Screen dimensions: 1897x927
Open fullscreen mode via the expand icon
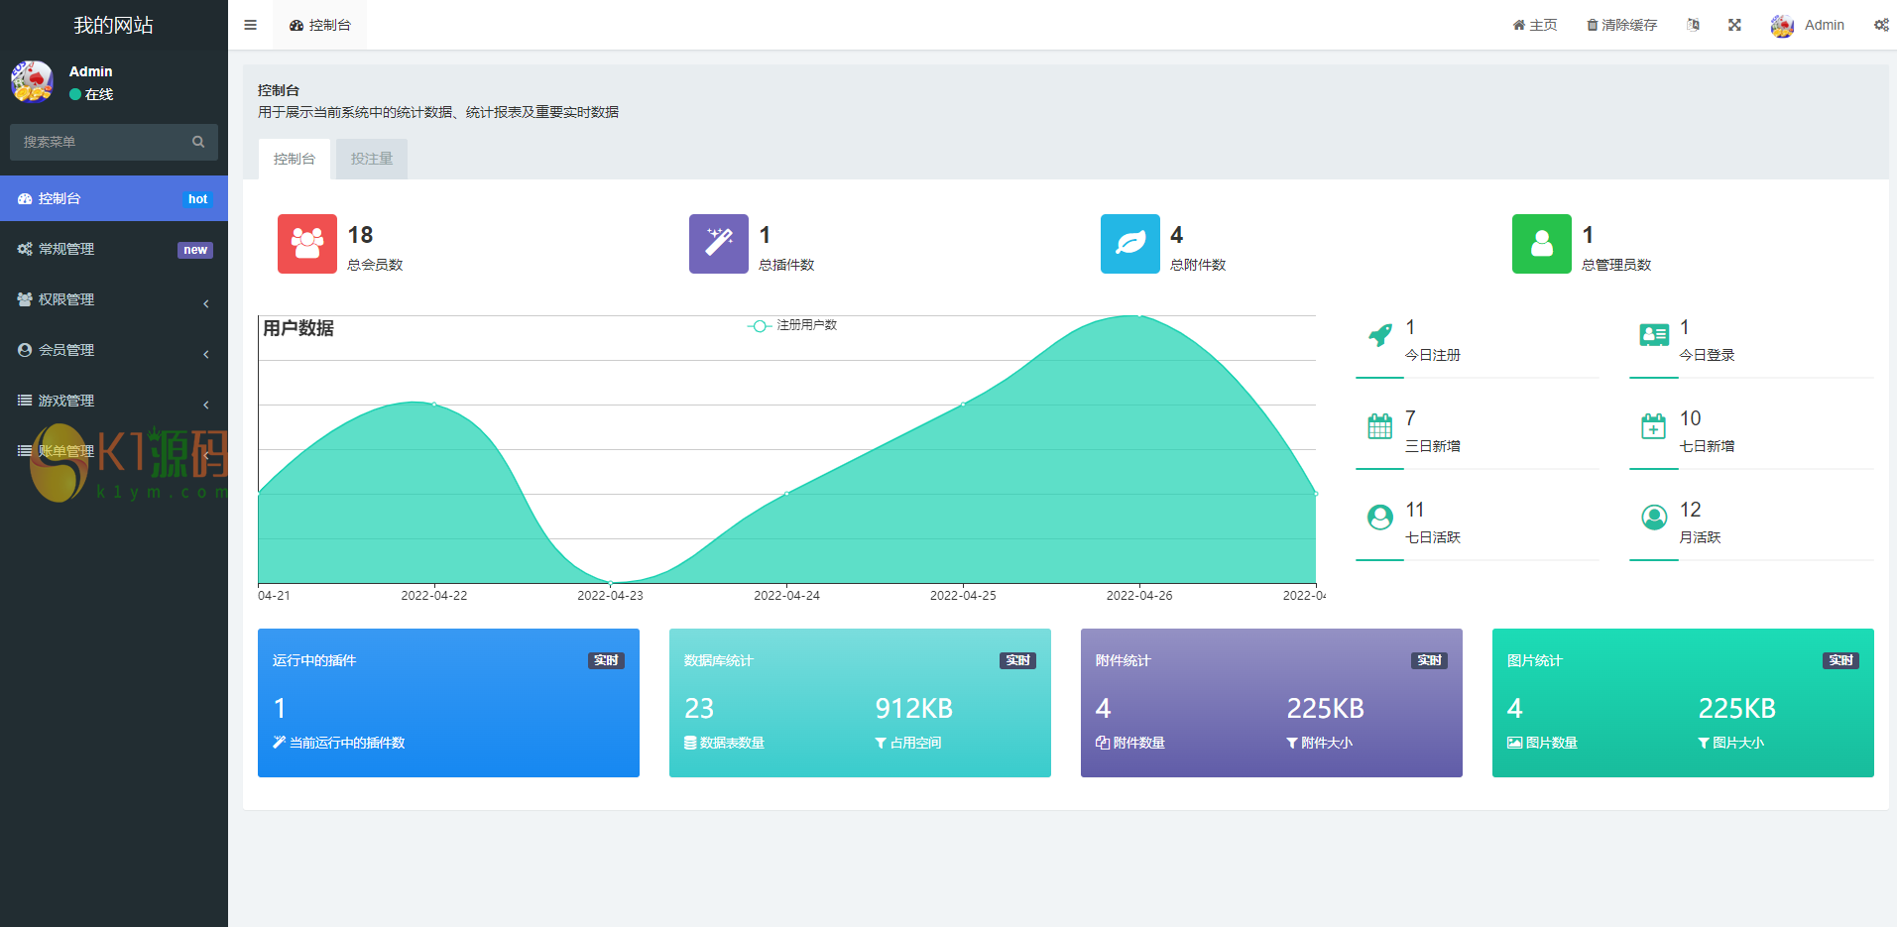click(x=1734, y=25)
